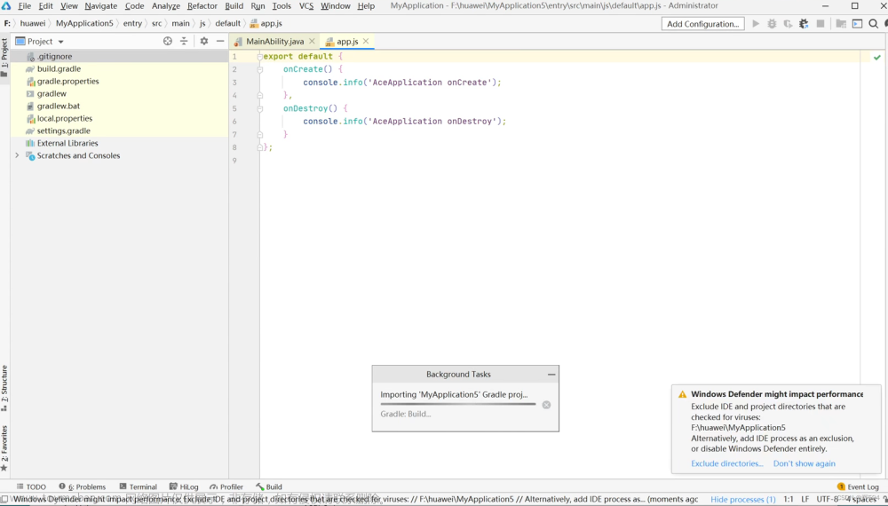Toggle the Project side tab
888x506 pixels.
pyautogui.click(x=4, y=57)
